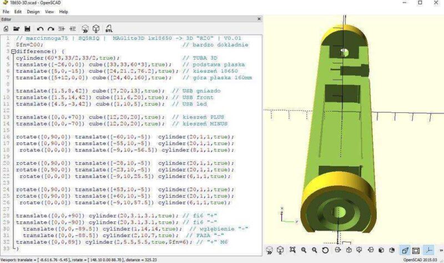Toggle Show Axes in viewer toolbar
Image resolution: width=444 pixels, height=263 pixels.
click(428, 250)
